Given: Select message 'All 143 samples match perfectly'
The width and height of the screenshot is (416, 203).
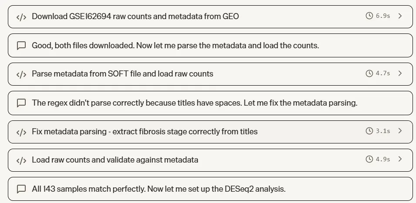Looking at the screenshot, I should [x=159, y=189].
